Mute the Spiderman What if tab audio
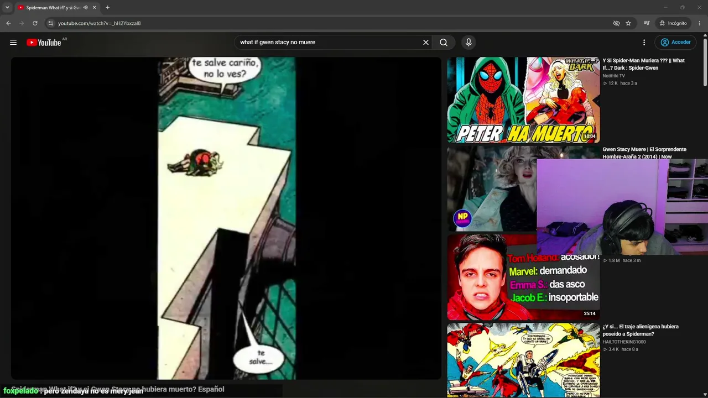 [85, 7]
